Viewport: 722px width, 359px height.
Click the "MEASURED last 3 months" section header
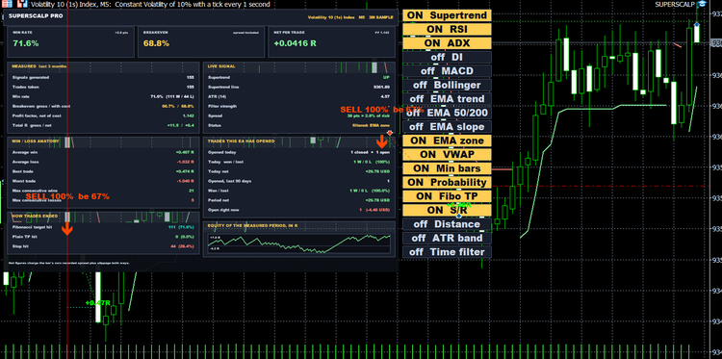(39, 66)
